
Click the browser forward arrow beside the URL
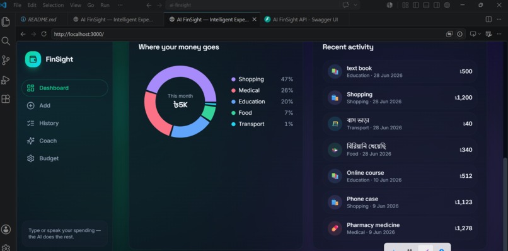click(33, 34)
